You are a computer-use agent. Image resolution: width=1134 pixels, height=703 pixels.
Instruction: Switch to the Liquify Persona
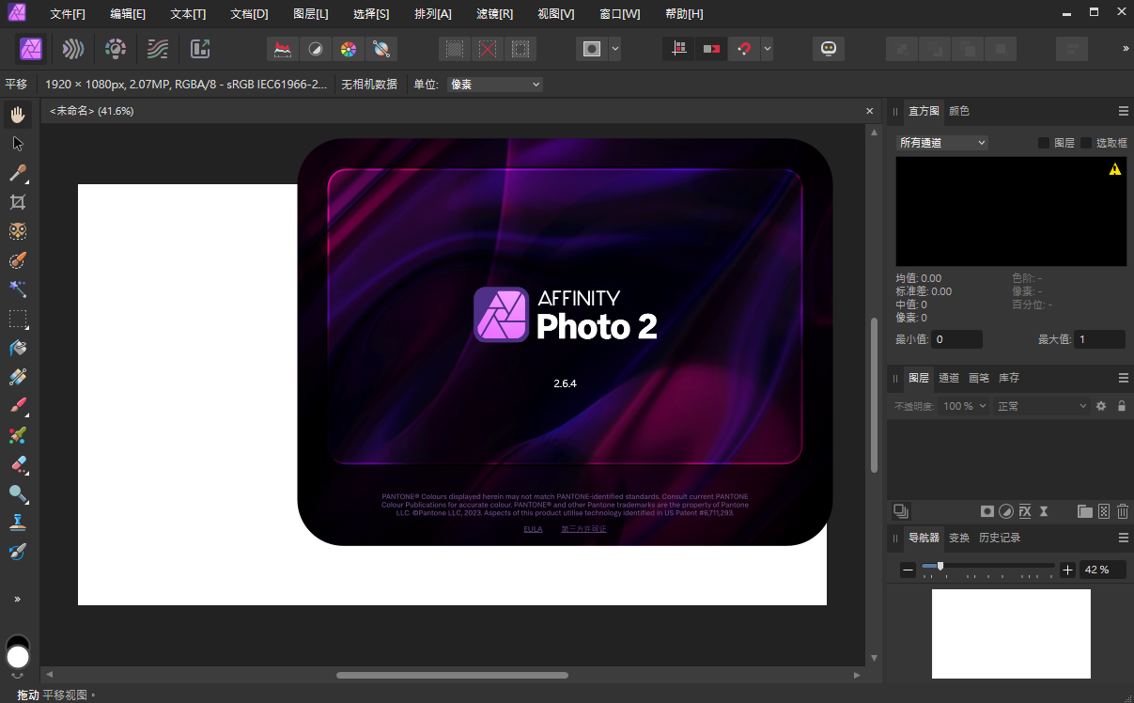coord(73,49)
